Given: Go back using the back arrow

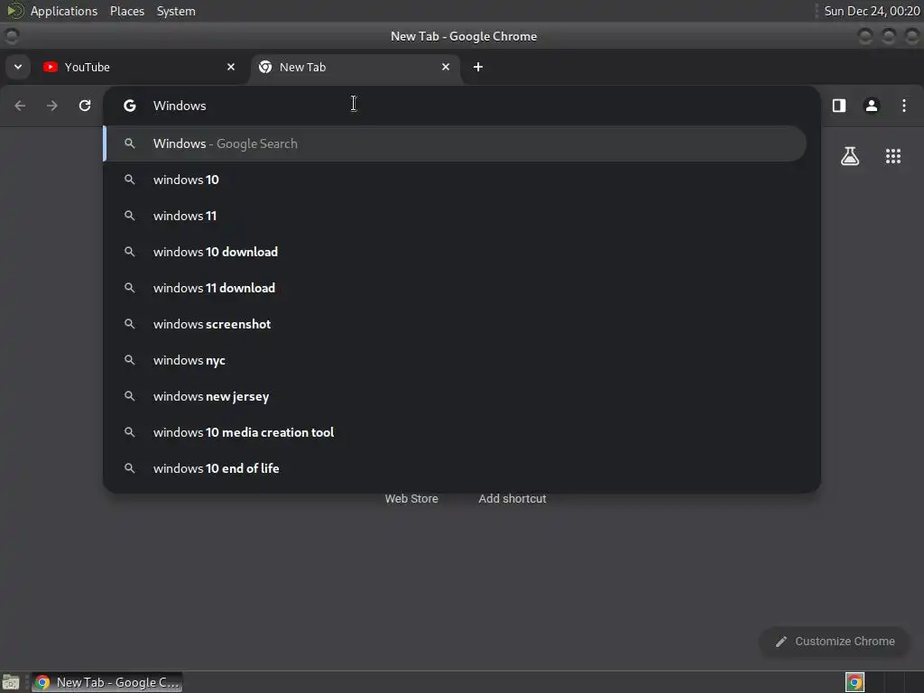Looking at the screenshot, I should click(x=20, y=106).
